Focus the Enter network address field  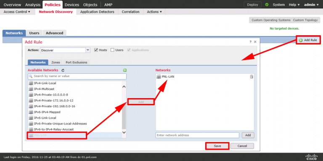click(x=197, y=135)
